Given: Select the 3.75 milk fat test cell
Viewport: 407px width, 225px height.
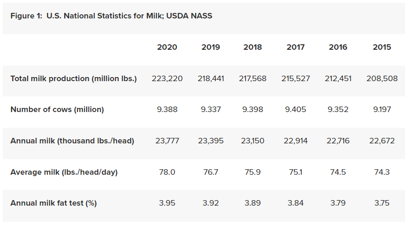Looking at the screenshot, I should pos(382,203).
